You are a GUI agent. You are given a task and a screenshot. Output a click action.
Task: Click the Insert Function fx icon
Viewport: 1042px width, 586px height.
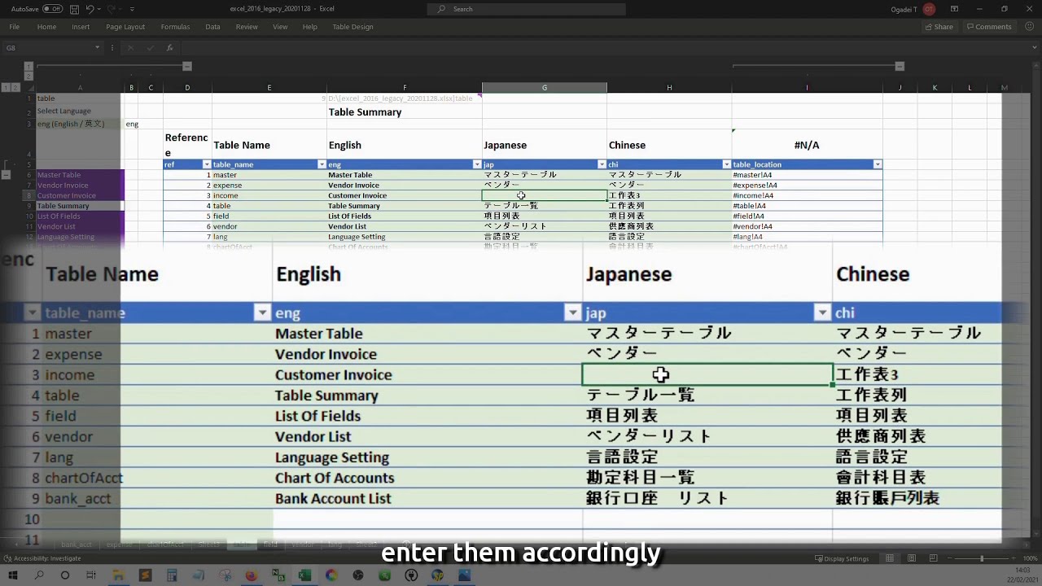click(x=170, y=48)
